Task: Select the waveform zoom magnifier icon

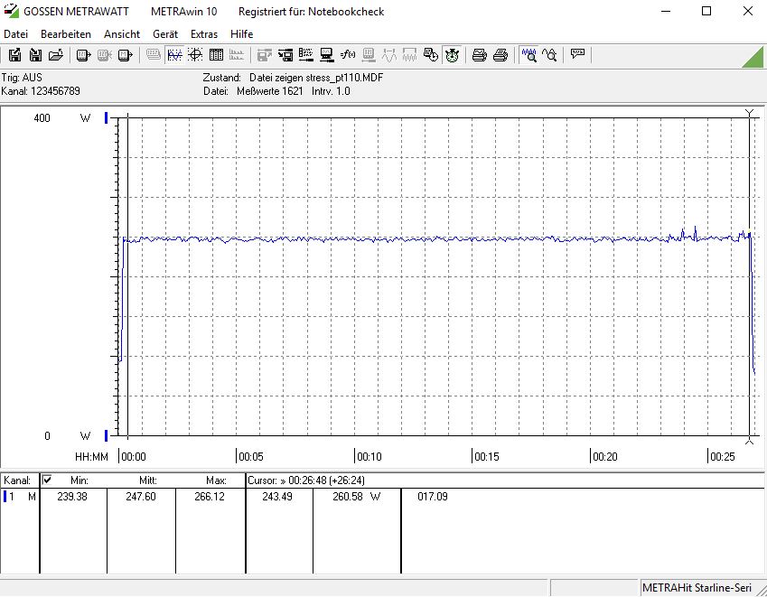Action: tap(528, 55)
